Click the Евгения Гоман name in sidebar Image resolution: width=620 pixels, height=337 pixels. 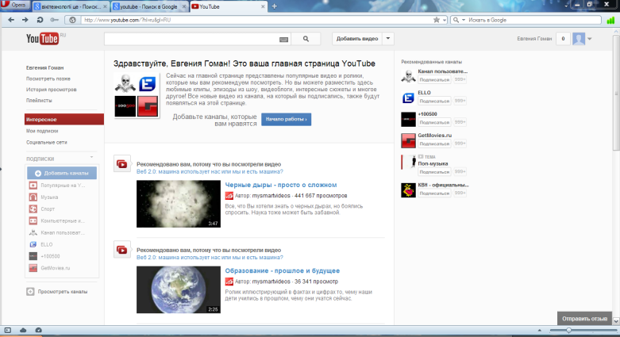44,67
